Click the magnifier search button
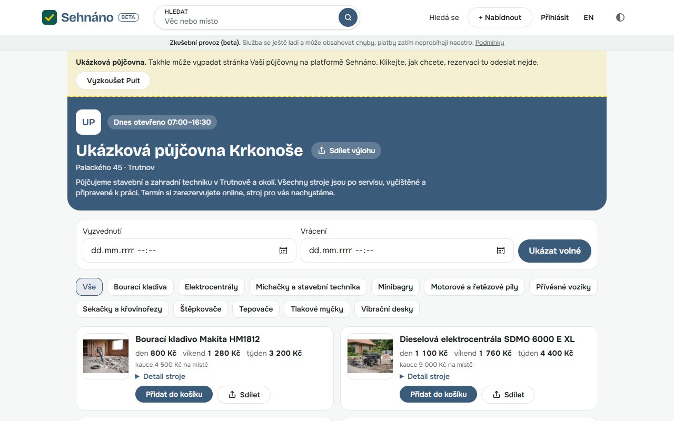674x421 pixels. pos(348,17)
